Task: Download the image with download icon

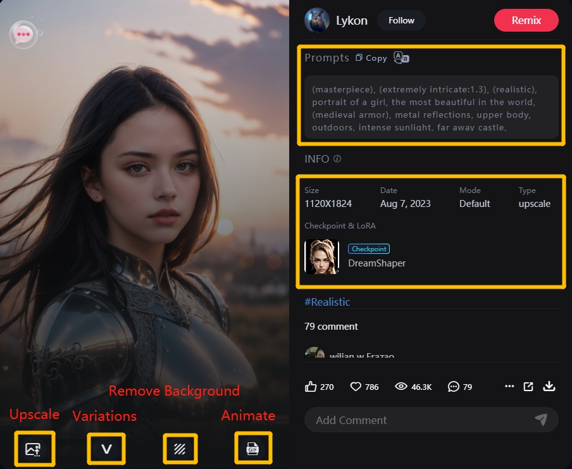Action: coord(549,386)
